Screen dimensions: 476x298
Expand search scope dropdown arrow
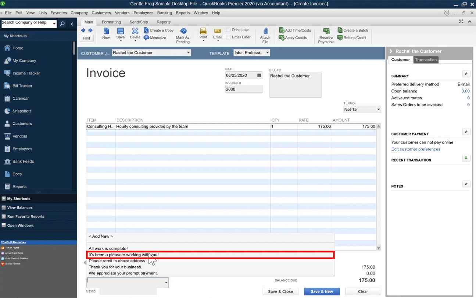pyautogui.click(x=54, y=24)
